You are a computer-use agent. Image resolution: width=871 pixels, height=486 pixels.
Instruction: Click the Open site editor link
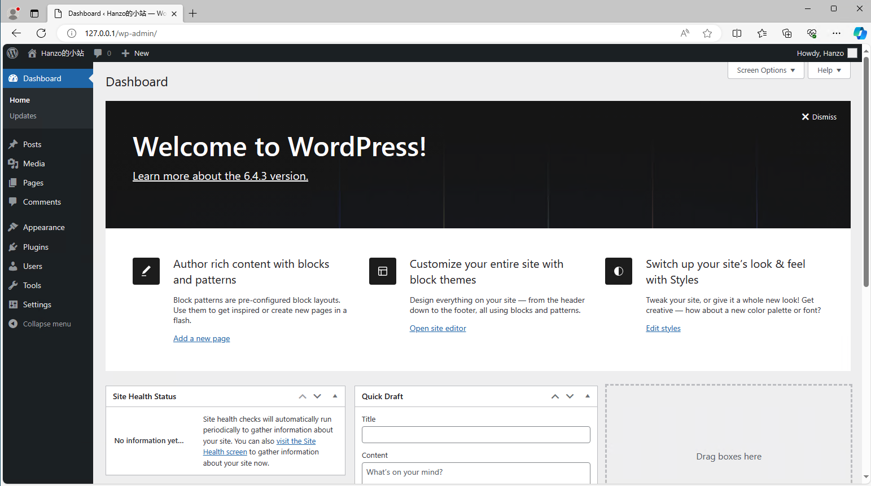click(438, 328)
